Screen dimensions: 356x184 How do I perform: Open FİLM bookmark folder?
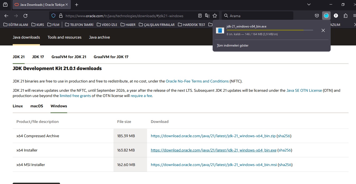click(x=53, y=25)
